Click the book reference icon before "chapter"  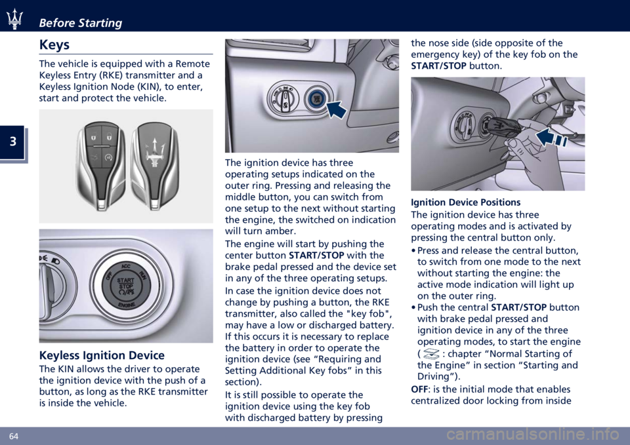[431, 354]
